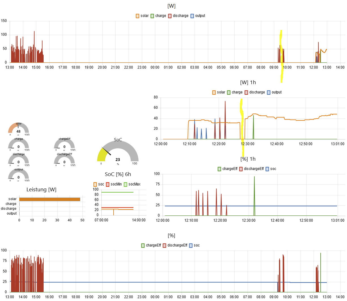Click "12:30:00" axis label in [%] 1h chart

click(249, 221)
